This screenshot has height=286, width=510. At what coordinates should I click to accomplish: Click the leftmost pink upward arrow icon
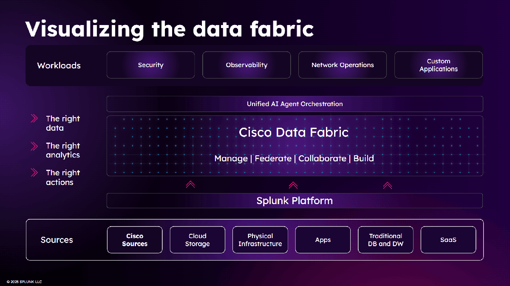click(x=190, y=185)
